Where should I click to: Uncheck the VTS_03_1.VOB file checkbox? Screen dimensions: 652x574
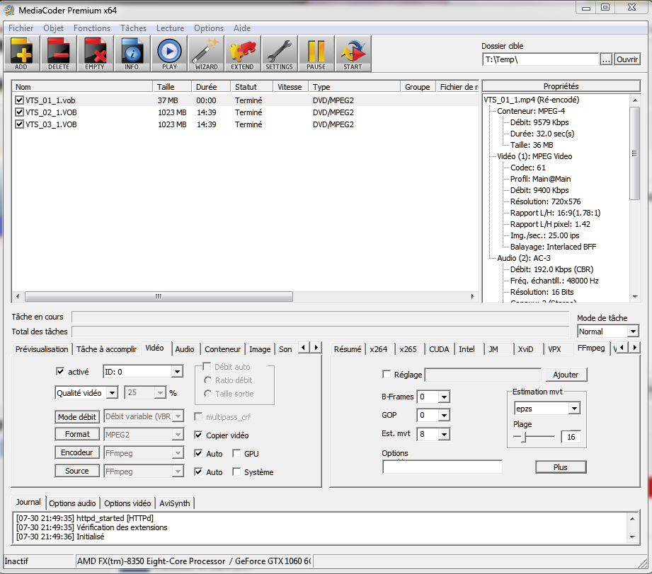point(19,124)
